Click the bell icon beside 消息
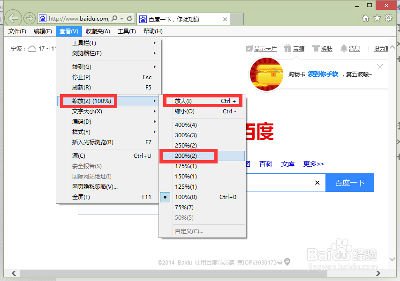Image resolution: width=400 pixels, height=281 pixels. 344,48
